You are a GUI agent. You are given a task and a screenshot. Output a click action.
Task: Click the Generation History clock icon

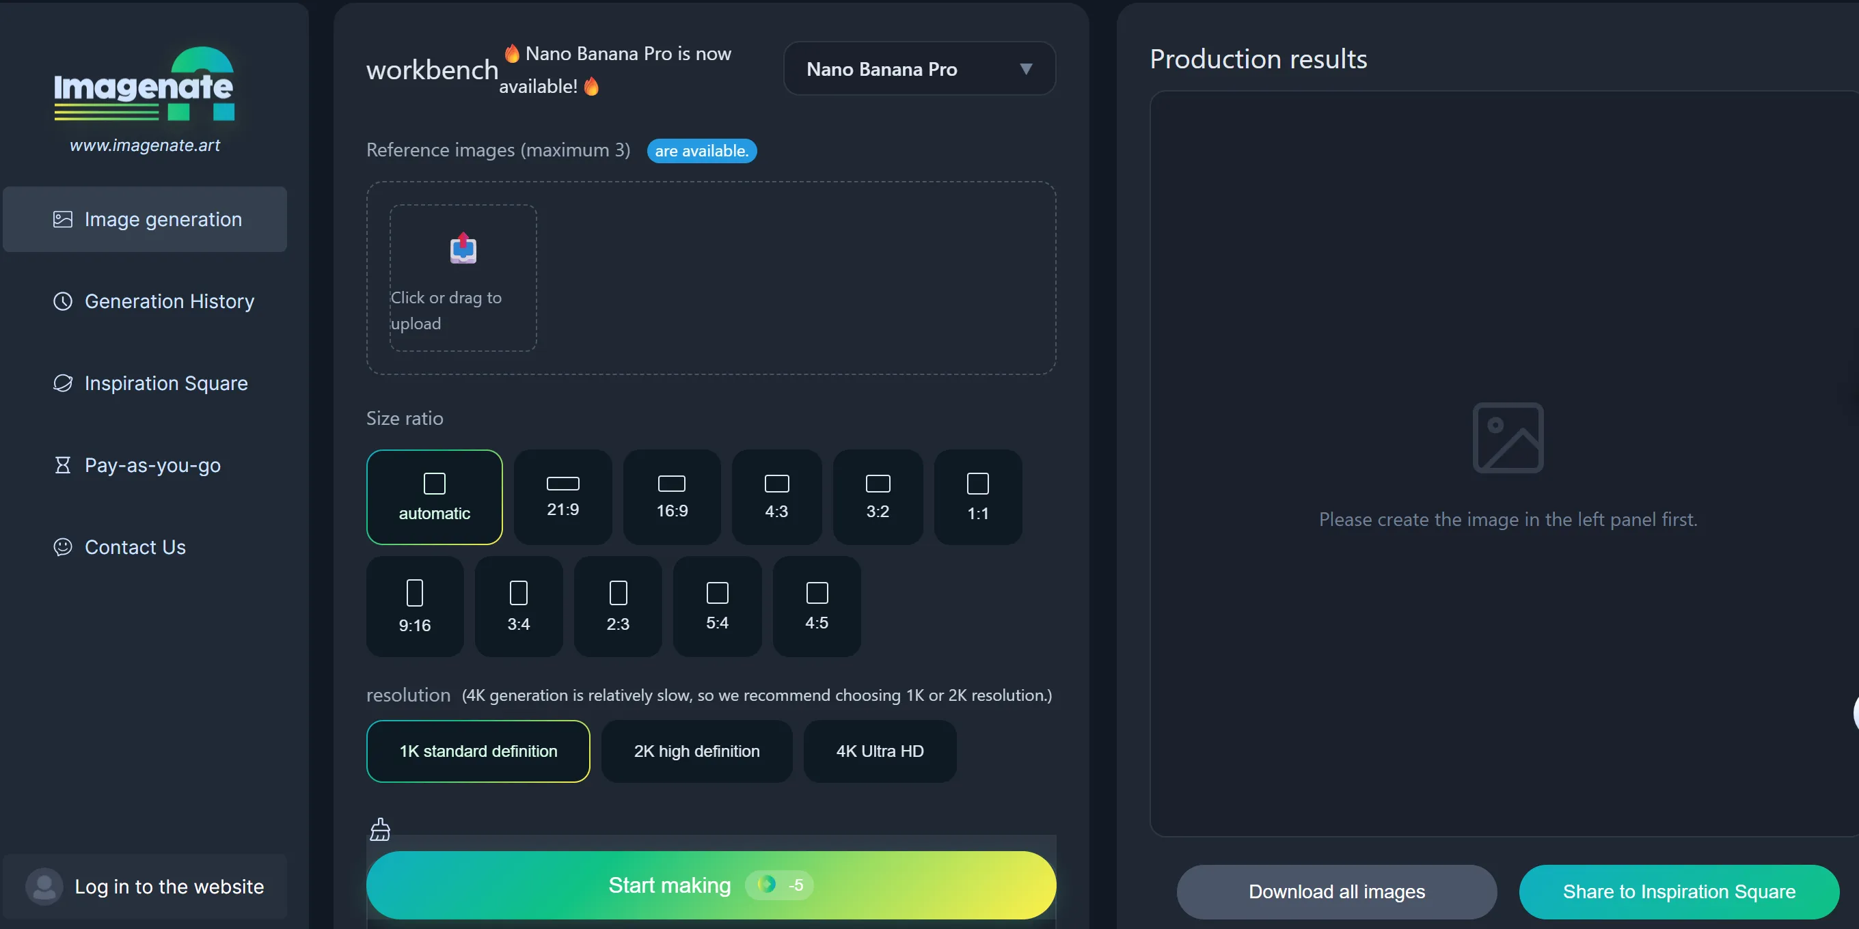tap(63, 301)
